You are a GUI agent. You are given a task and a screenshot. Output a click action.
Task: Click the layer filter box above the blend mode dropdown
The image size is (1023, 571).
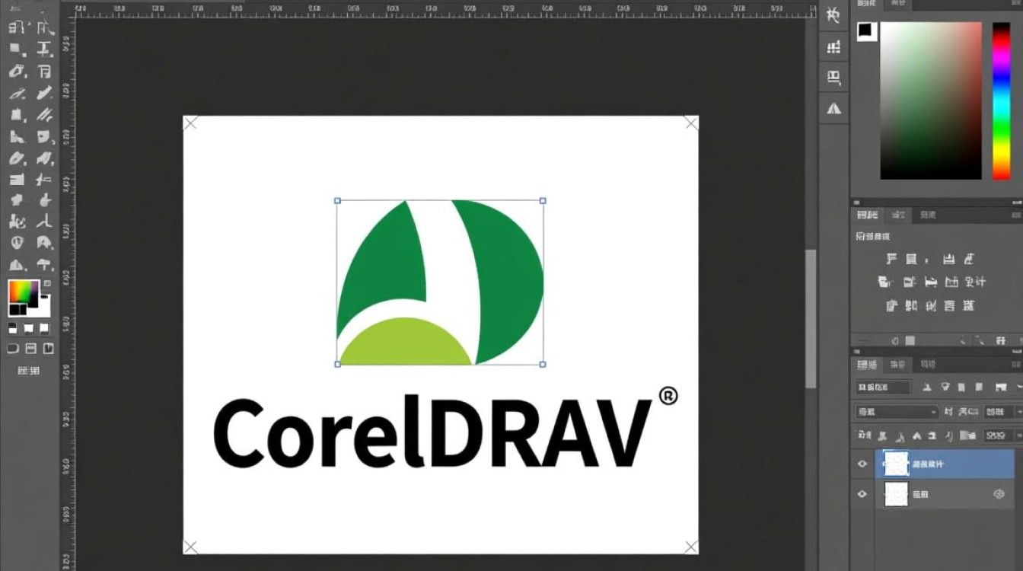[x=883, y=388]
